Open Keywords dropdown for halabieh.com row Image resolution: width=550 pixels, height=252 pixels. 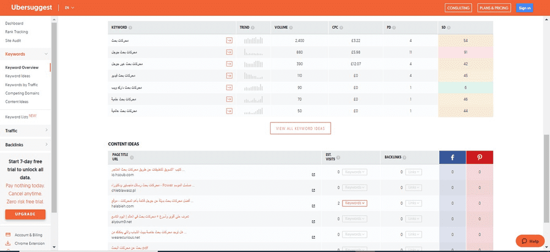(355, 203)
